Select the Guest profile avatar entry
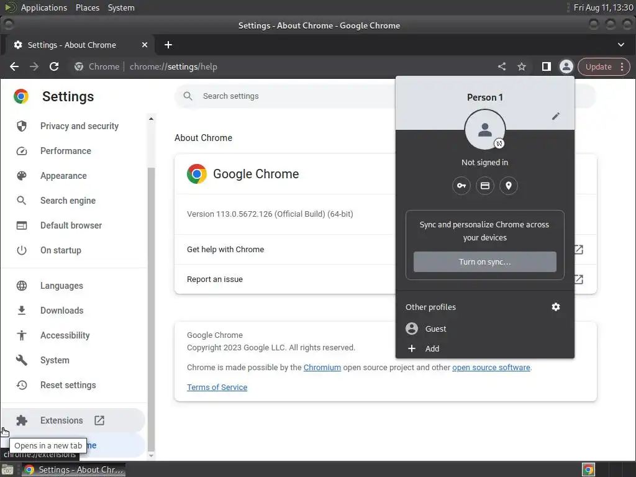The width and height of the screenshot is (636, 477). [484, 329]
